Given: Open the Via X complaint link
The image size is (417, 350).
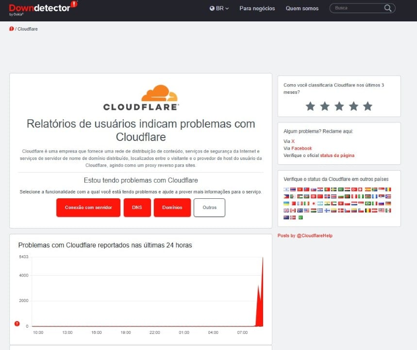Looking at the screenshot, I should [x=293, y=141].
